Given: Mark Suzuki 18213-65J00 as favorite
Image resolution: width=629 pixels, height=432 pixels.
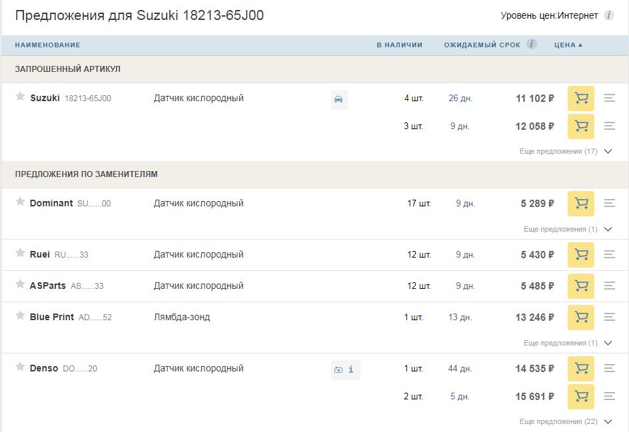Looking at the screenshot, I should pos(20,97).
